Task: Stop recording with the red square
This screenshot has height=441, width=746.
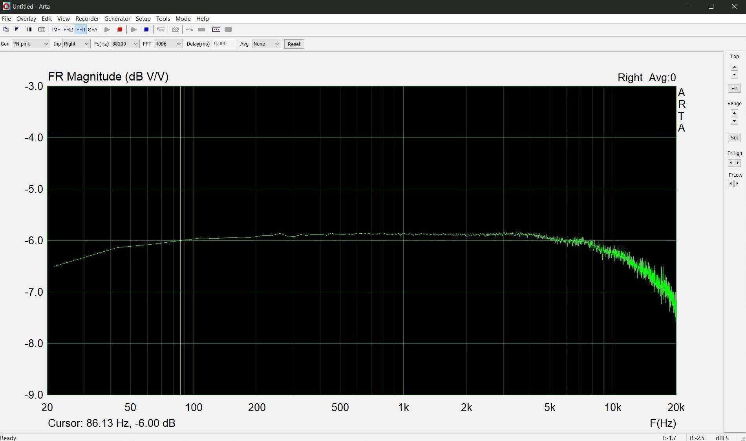Action: (120, 29)
